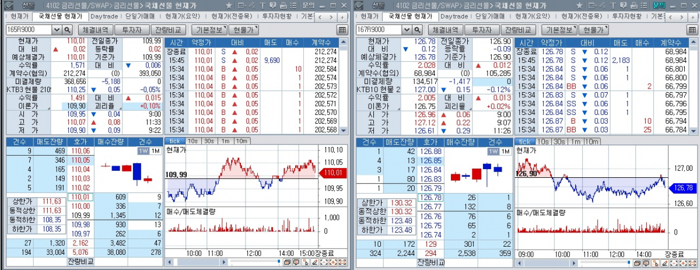Expand the 165R9000 symbol code dropdown

[x=57, y=30]
